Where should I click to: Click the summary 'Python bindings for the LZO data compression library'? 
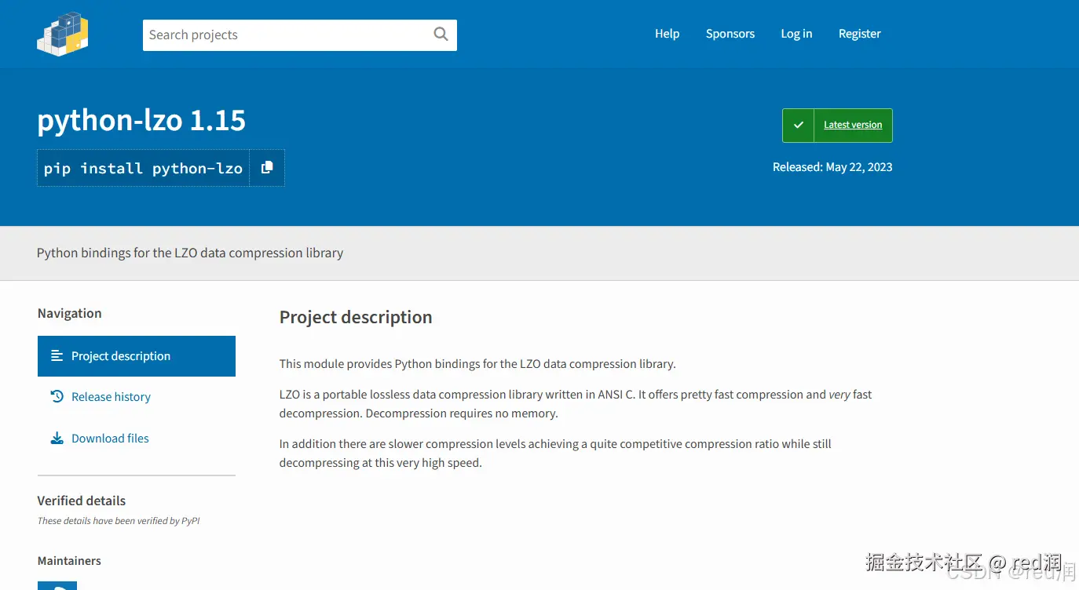point(190,253)
